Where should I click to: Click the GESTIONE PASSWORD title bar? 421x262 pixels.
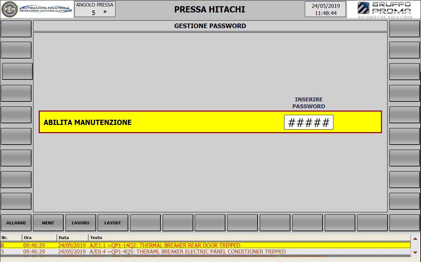pyautogui.click(x=210, y=26)
